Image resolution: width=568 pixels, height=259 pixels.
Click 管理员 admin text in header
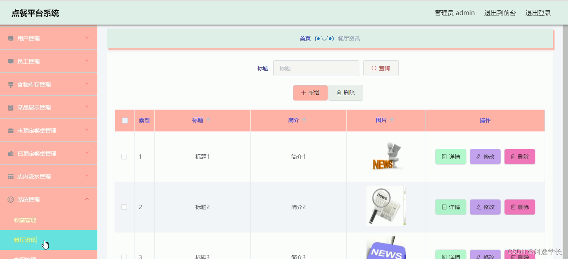pos(455,13)
